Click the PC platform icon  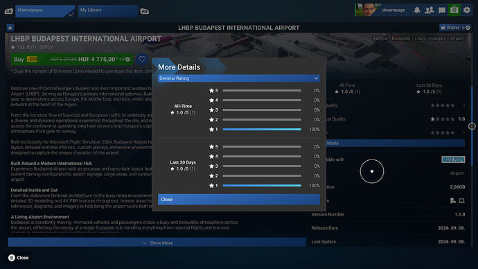(461, 200)
